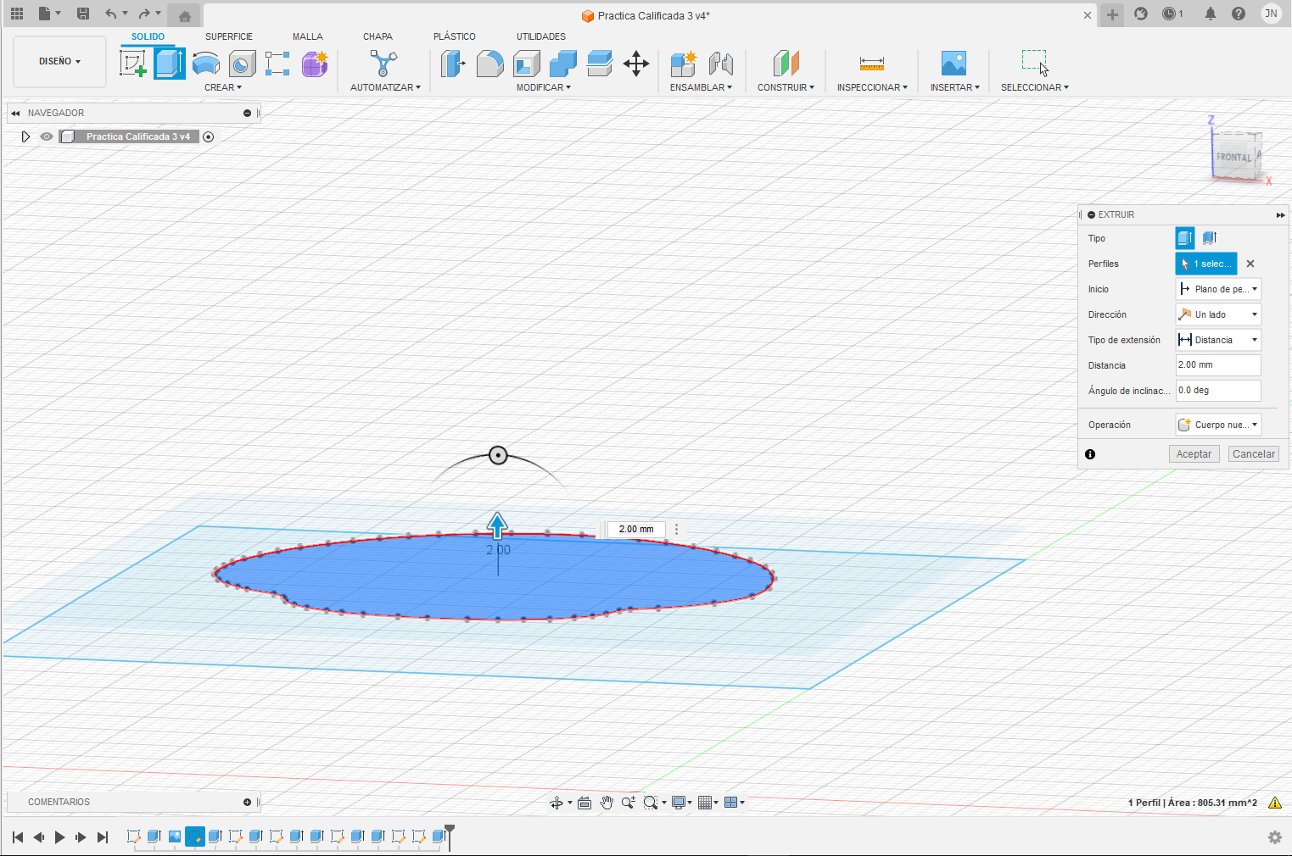The image size is (1292, 856).
Task: Choose the Fillet tool in Modificar
Action: click(489, 64)
